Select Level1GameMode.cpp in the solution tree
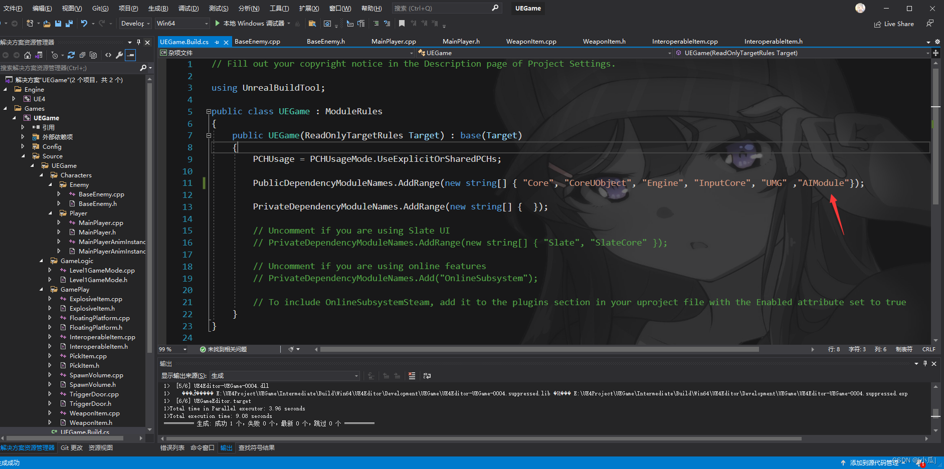The height and width of the screenshot is (469, 944). pos(102,271)
